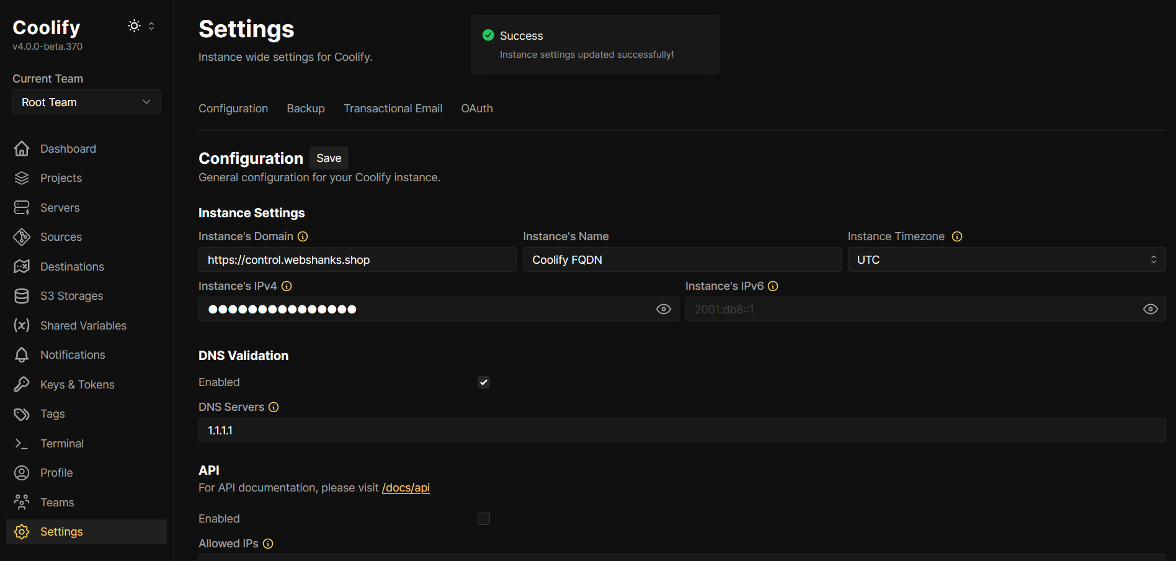Click the Keys & Tokens key icon
The image size is (1176, 561).
click(22, 385)
